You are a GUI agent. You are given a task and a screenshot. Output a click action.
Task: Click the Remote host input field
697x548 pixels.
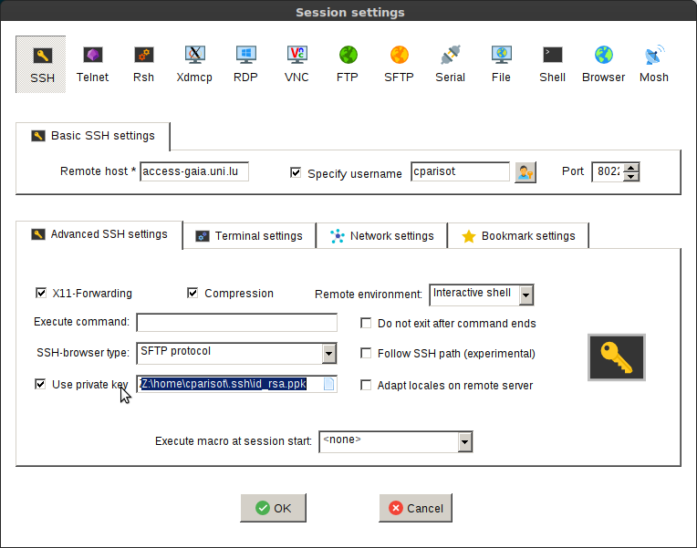click(x=193, y=172)
